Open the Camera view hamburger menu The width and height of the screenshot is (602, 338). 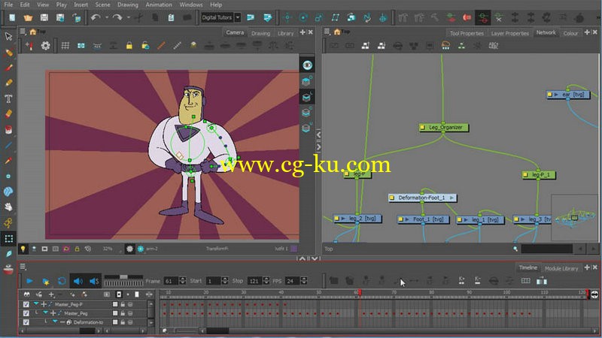tap(23, 32)
